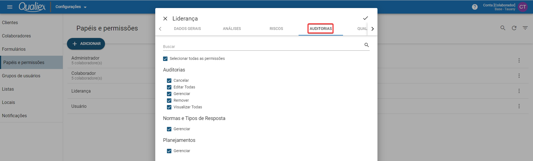Open Notificações in sidebar
Image resolution: width=533 pixels, height=161 pixels.
[x=31, y=116]
